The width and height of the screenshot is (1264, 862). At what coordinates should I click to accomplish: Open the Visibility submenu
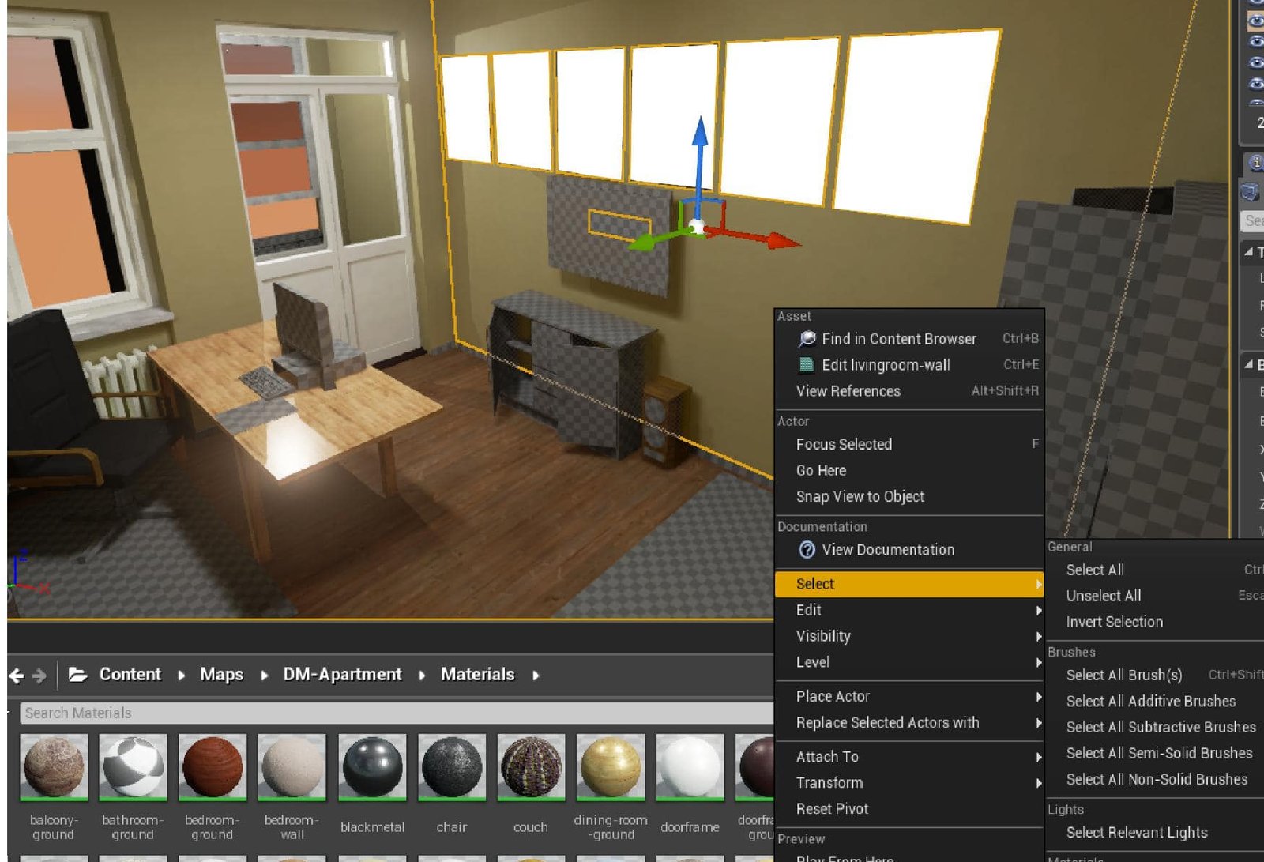(x=909, y=636)
